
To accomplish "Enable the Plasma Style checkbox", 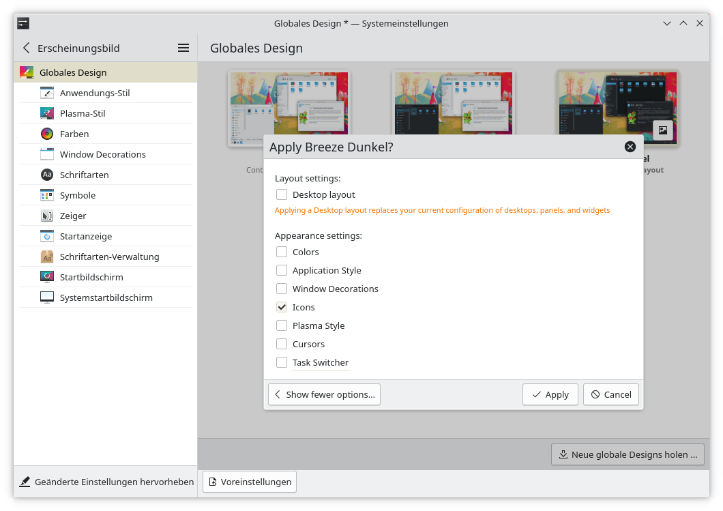I will coord(282,325).
